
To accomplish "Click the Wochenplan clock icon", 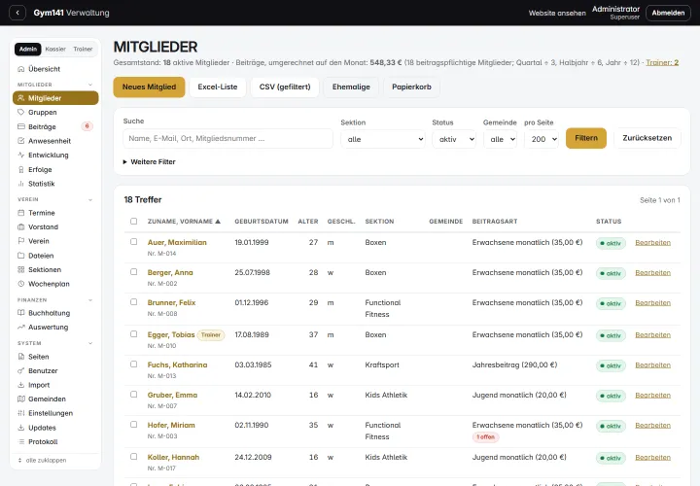I will tap(20, 284).
